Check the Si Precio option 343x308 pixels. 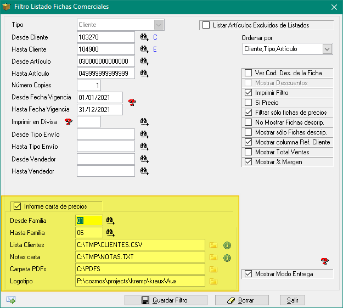pyautogui.click(x=248, y=103)
